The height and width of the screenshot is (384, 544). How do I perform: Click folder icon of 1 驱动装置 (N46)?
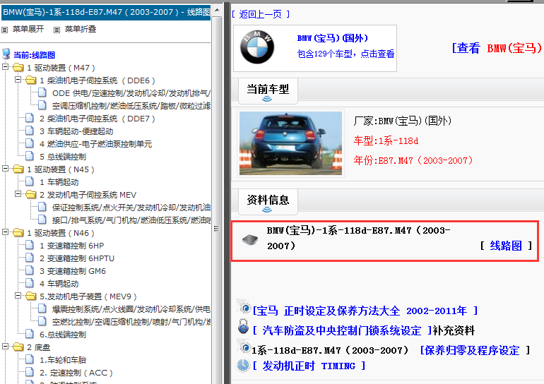click(18, 232)
